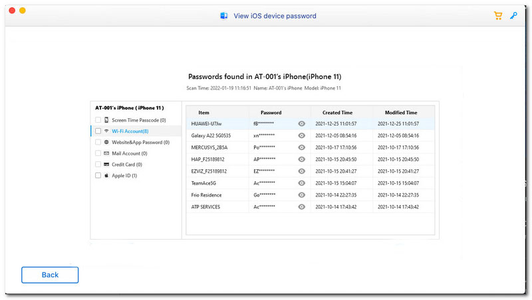
Task: Unhide password for EZVIZ_F25189812
Action: pos(302,171)
